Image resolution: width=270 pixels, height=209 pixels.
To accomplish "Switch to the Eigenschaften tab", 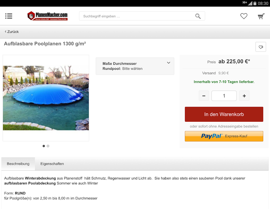I will 52,164.
